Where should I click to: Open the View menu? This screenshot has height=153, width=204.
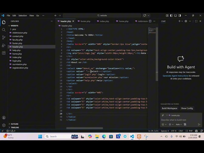coord(32,16)
